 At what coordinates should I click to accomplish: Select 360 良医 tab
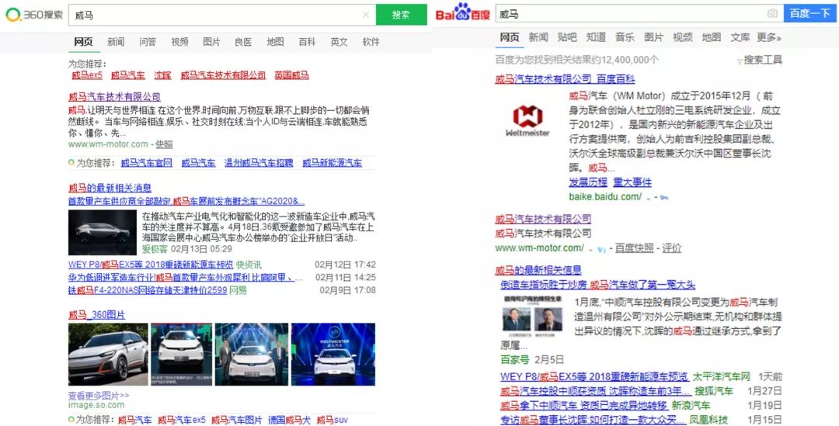tap(243, 42)
